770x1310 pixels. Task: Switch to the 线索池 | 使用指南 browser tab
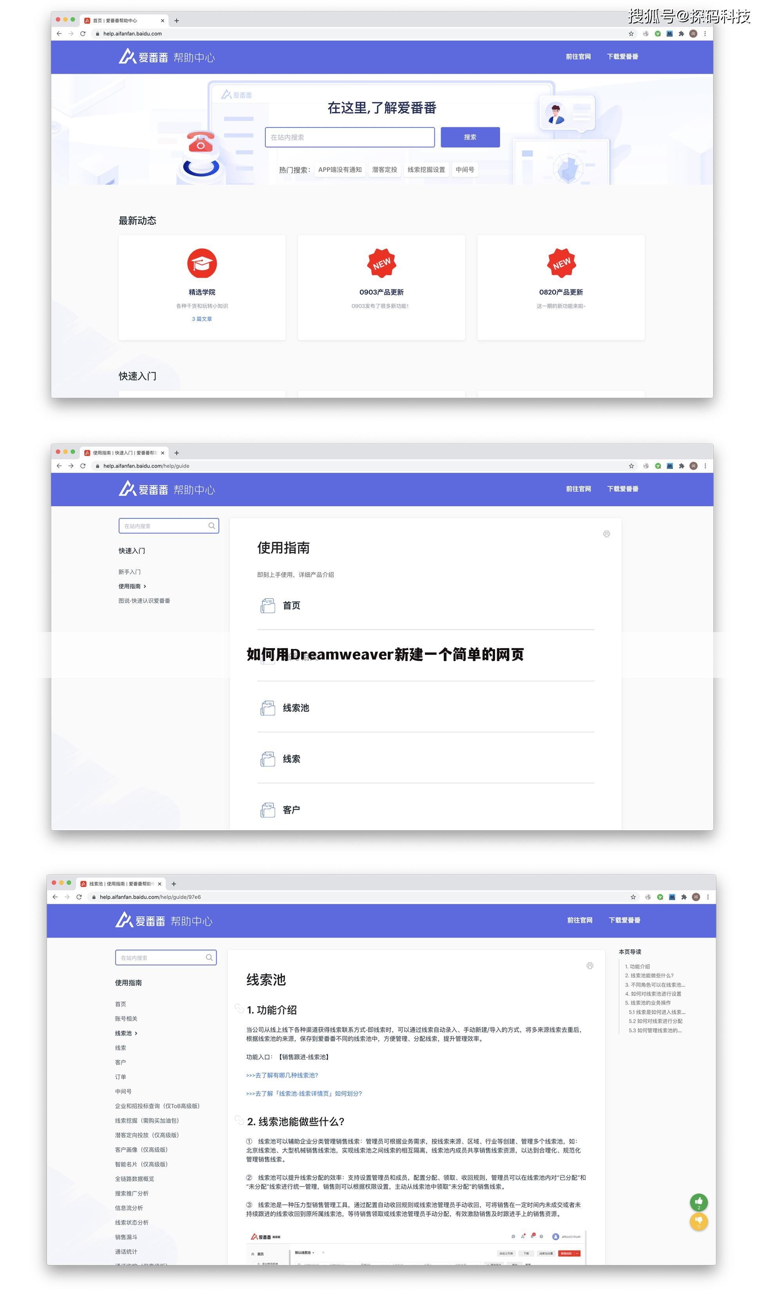pyautogui.click(x=116, y=883)
